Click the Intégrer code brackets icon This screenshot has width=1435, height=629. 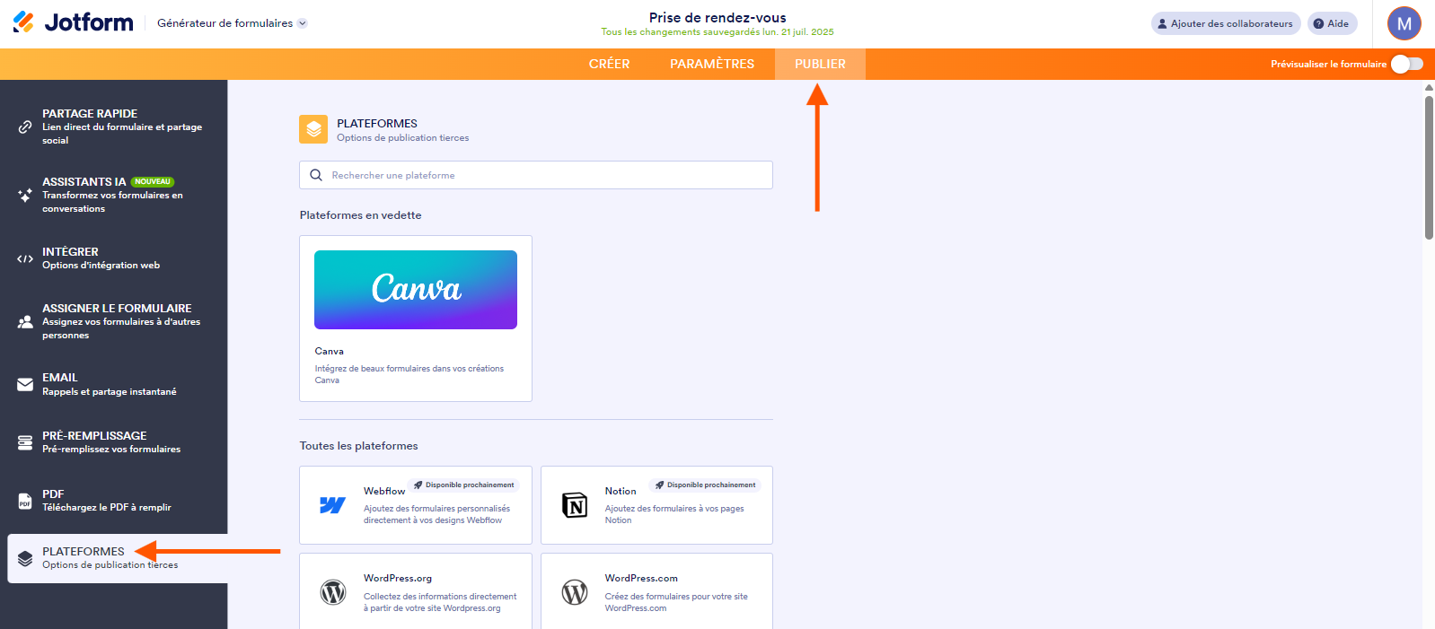pyautogui.click(x=25, y=258)
